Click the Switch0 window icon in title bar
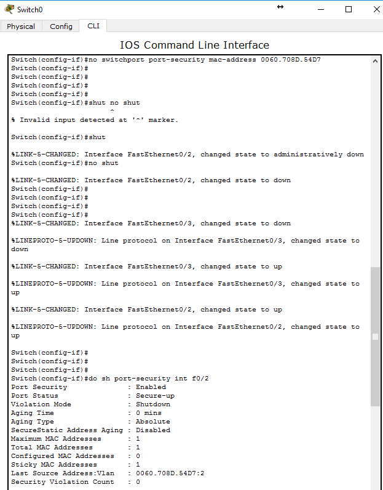 pos(9,9)
